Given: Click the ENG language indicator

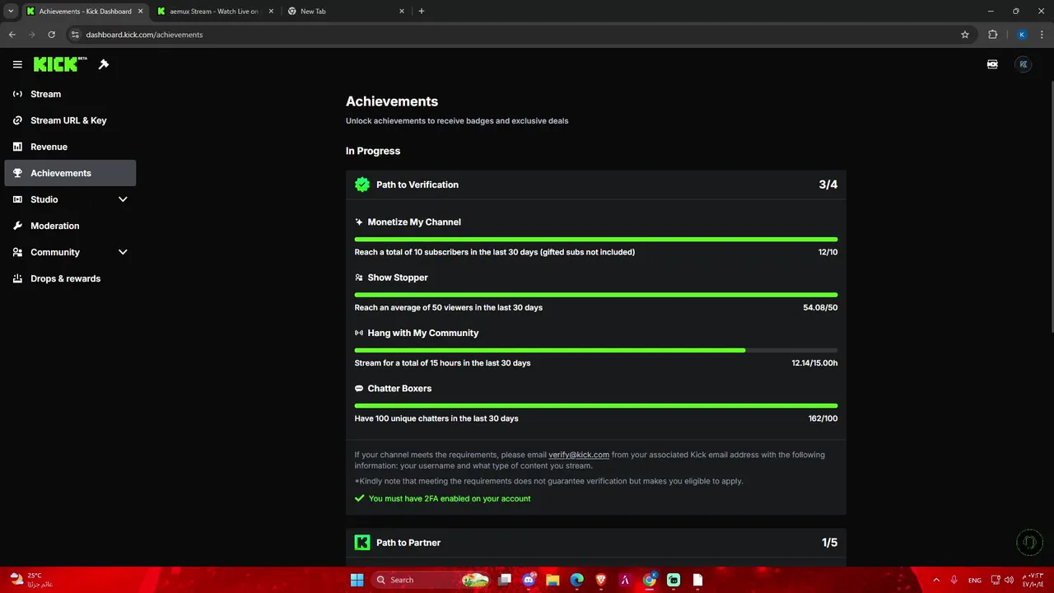Looking at the screenshot, I should pos(974,580).
